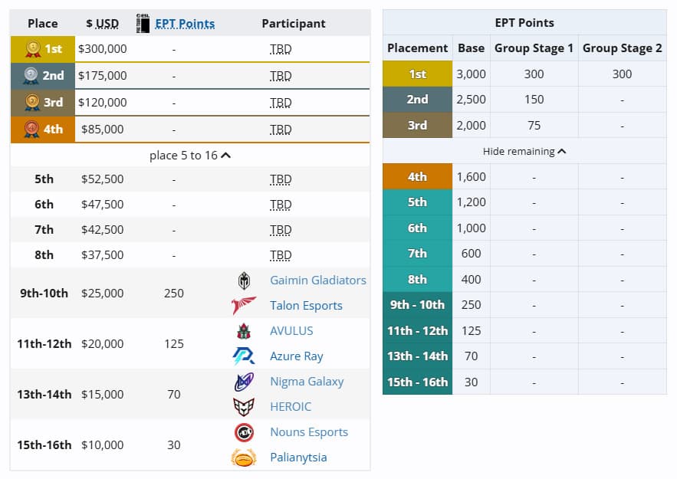The height and width of the screenshot is (479, 677).
Task: Click the Nouns Esports logo
Action: (244, 432)
